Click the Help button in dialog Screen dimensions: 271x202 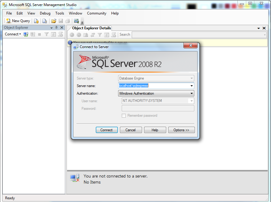pos(155,130)
